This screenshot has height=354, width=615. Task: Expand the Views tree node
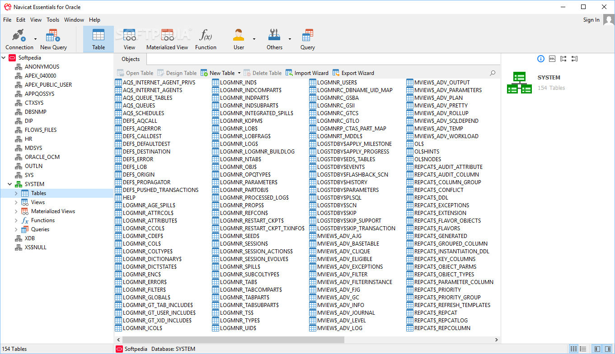16,202
